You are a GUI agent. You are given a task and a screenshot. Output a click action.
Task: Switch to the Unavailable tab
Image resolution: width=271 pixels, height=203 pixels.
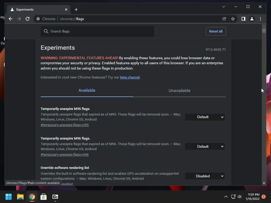[x=180, y=90]
